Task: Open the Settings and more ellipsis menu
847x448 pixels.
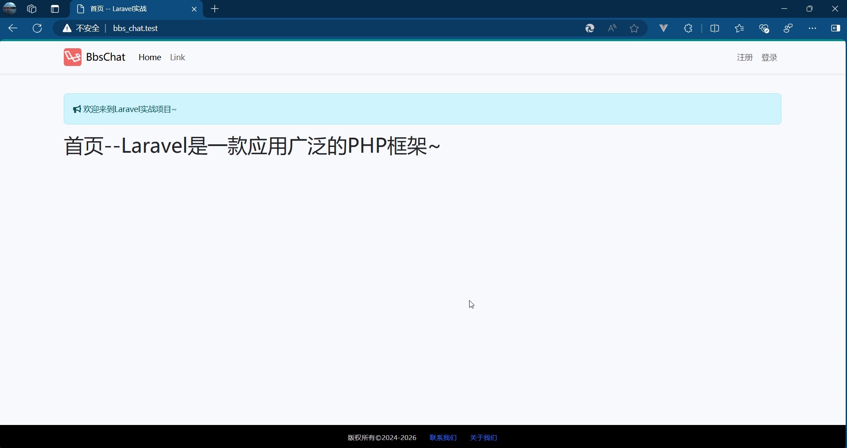Action: [812, 28]
